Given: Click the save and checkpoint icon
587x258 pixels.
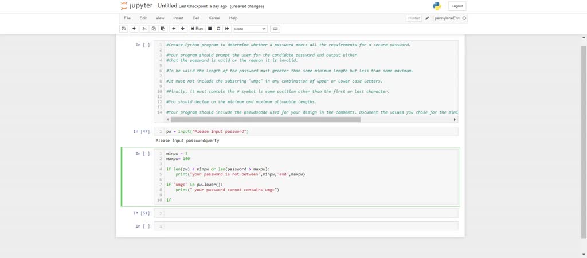Looking at the screenshot, I should (x=124, y=29).
